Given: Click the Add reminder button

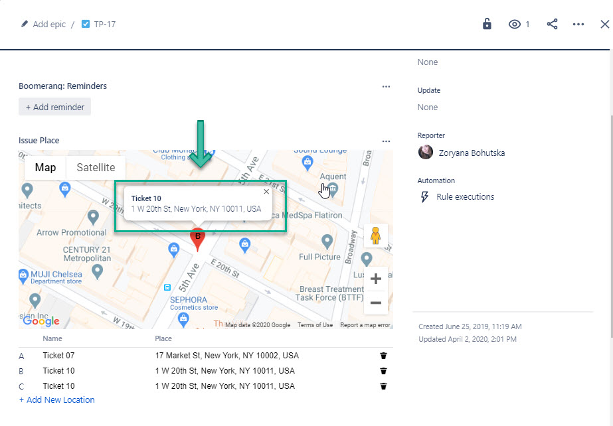Looking at the screenshot, I should 54,107.
